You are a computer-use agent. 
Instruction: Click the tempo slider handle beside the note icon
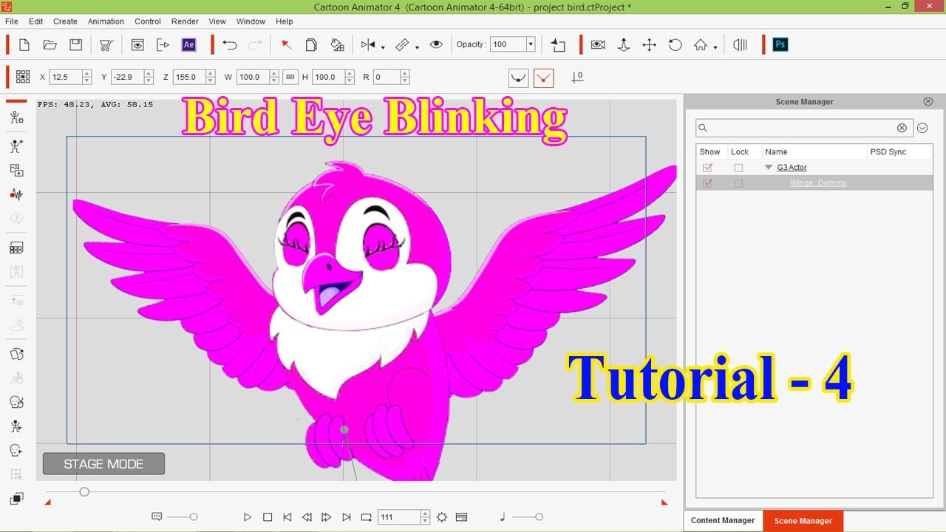539,517
